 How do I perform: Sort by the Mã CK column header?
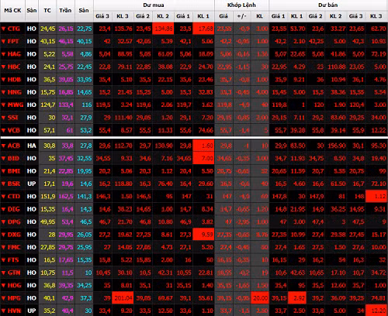(x=12, y=11)
